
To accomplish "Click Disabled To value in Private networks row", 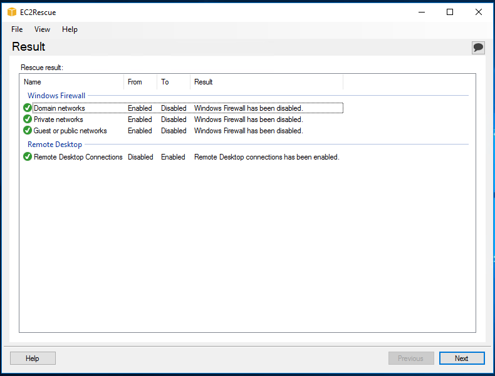I will point(174,119).
